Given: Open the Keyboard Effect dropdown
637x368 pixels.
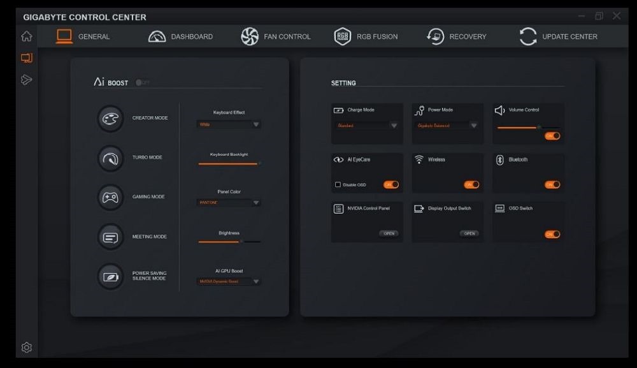Looking at the screenshot, I should pyautogui.click(x=229, y=124).
